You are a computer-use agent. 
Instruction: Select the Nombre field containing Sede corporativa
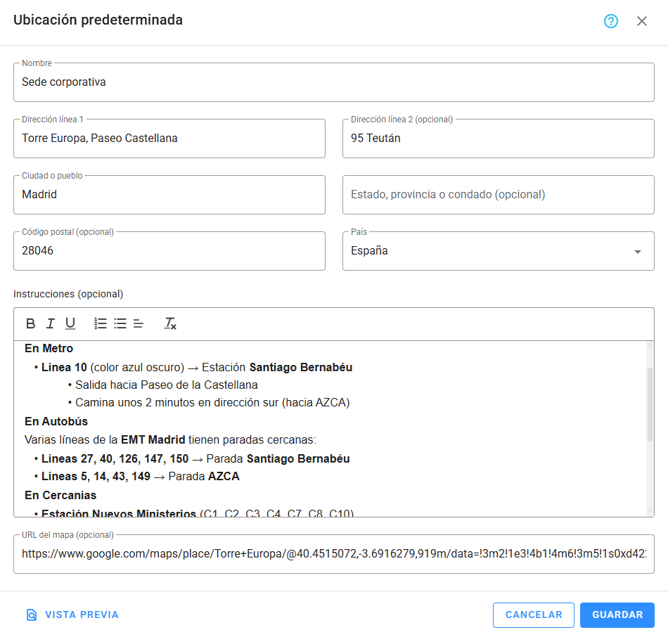(x=334, y=82)
